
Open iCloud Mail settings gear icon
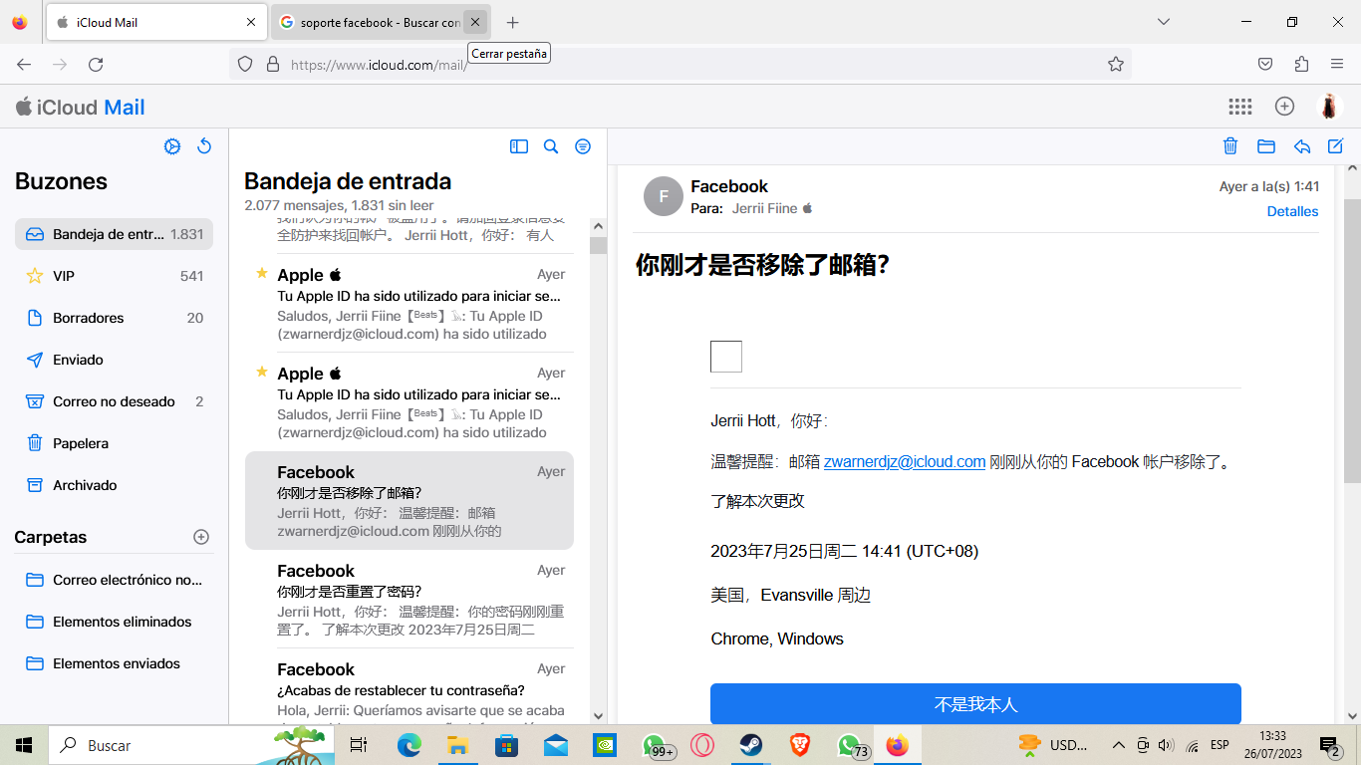[x=172, y=146]
